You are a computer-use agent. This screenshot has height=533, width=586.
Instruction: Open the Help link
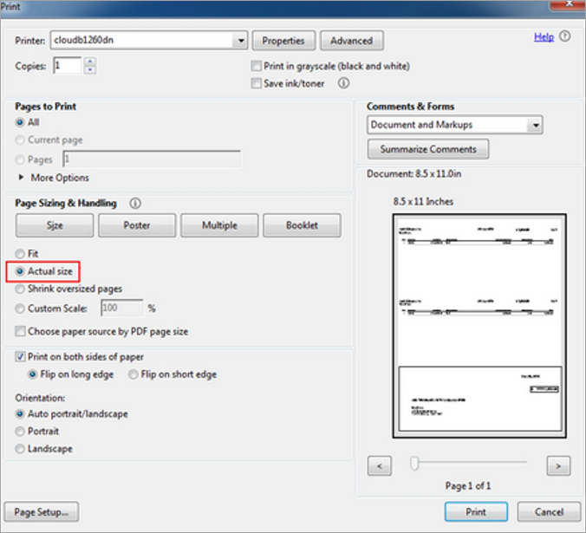click(x=544, y=36)
